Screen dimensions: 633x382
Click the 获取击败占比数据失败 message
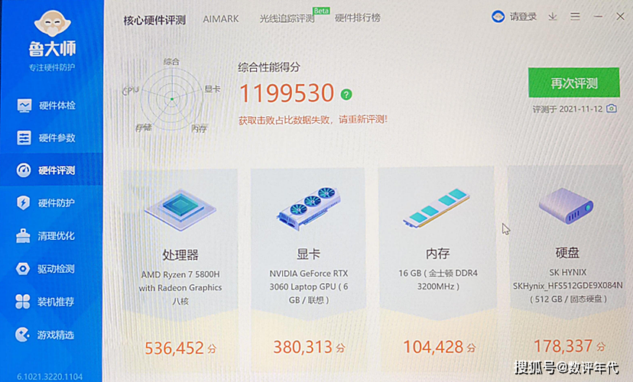pos(313,120)
